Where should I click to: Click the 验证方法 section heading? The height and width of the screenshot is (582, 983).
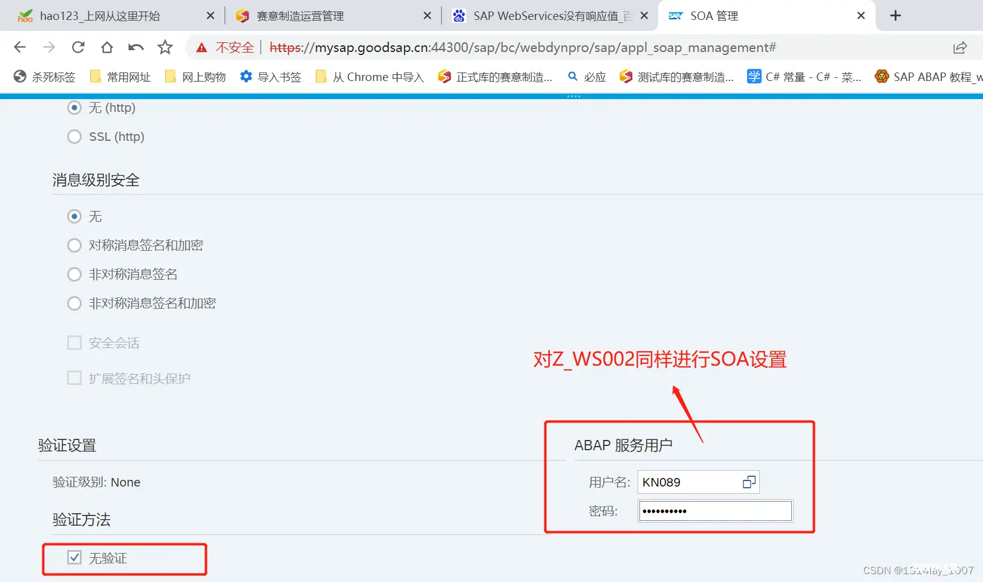(x=82, y=520)
